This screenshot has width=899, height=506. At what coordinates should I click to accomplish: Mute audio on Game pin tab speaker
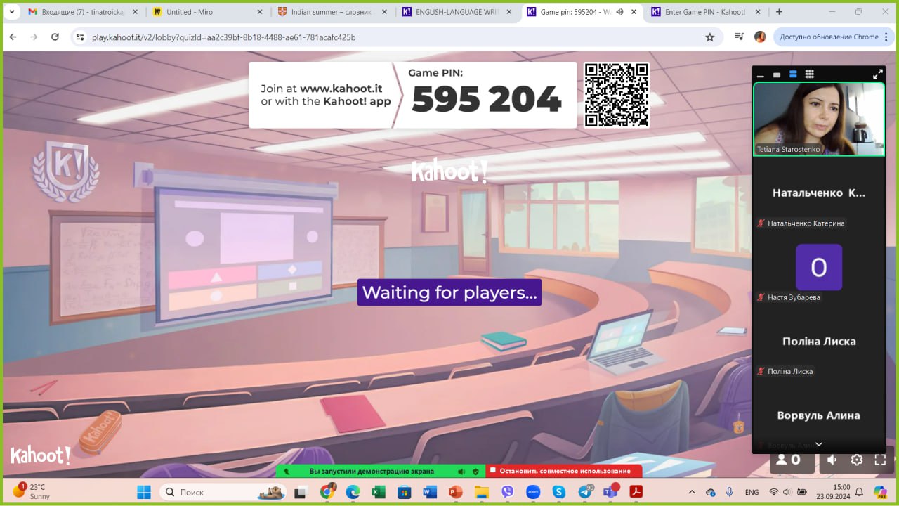coord(619,12)
